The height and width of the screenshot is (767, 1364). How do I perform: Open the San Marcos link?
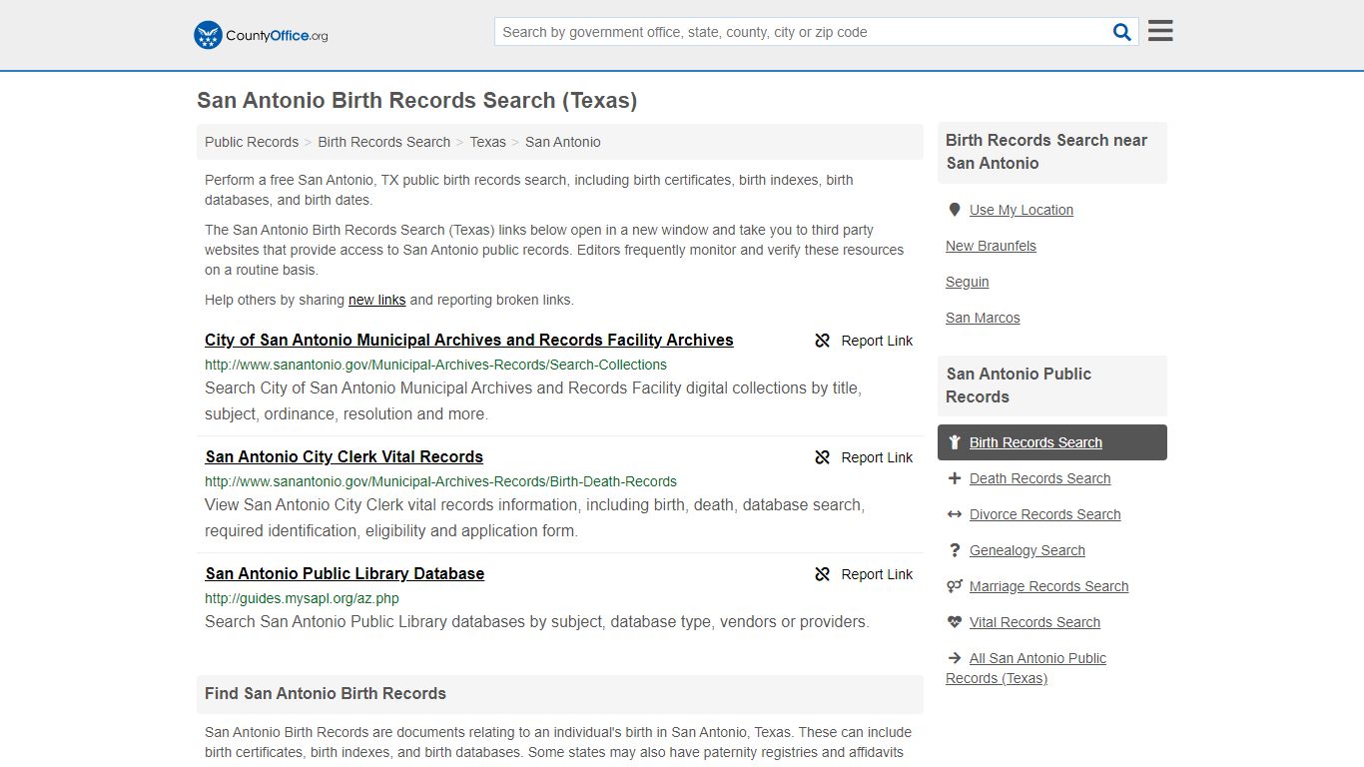point(983,318)
